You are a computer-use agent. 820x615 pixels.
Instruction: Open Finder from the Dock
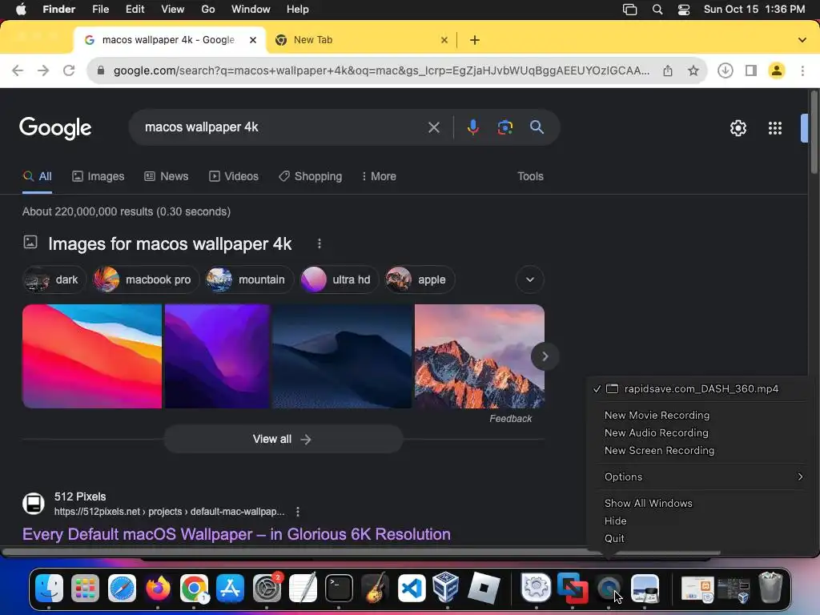tap(49, 587)
